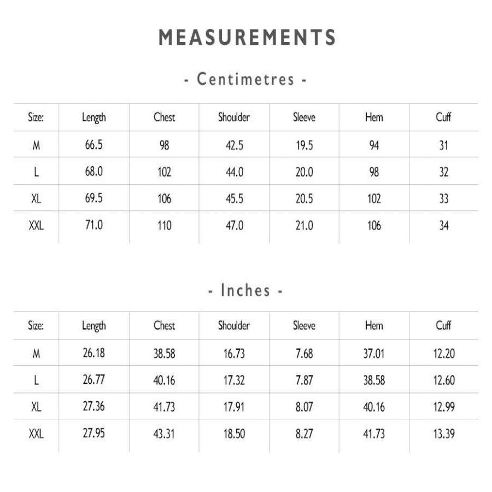
Task: Click the 34 cuff value for XXL
Action: [x=443, y=225]
